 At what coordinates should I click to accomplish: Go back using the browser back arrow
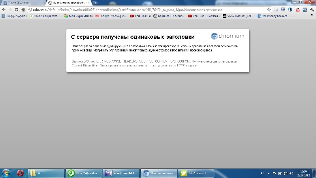coord(4,9)
